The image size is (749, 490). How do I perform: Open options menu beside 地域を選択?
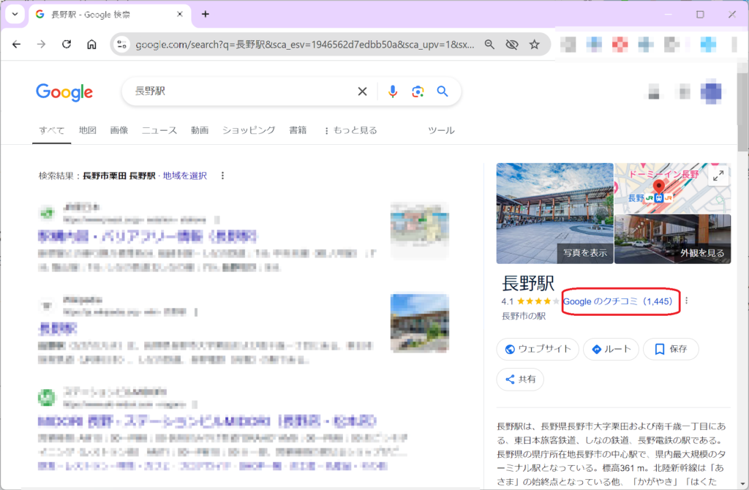222,176
